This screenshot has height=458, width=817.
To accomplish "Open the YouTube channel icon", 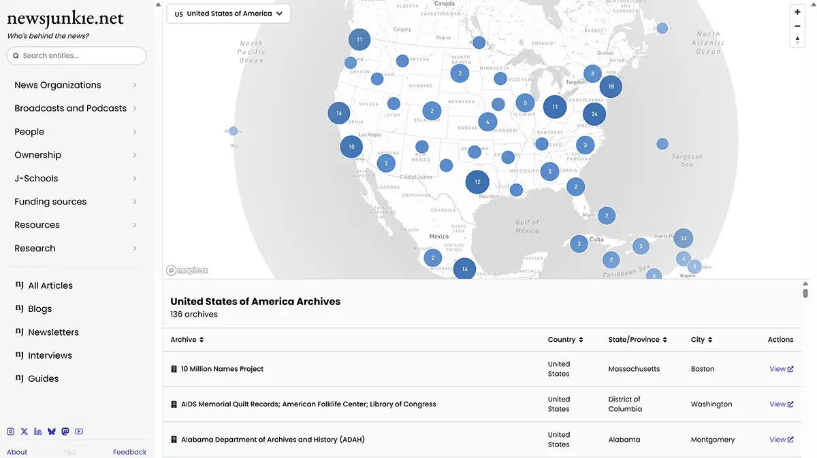I will [x=79, y=431].
